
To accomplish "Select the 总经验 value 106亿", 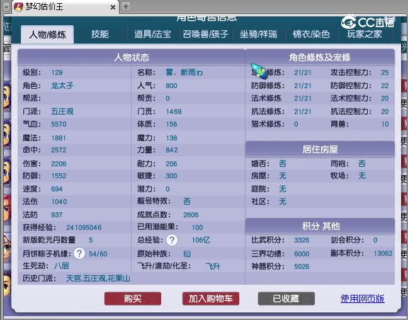I will (x=201, y=240).
